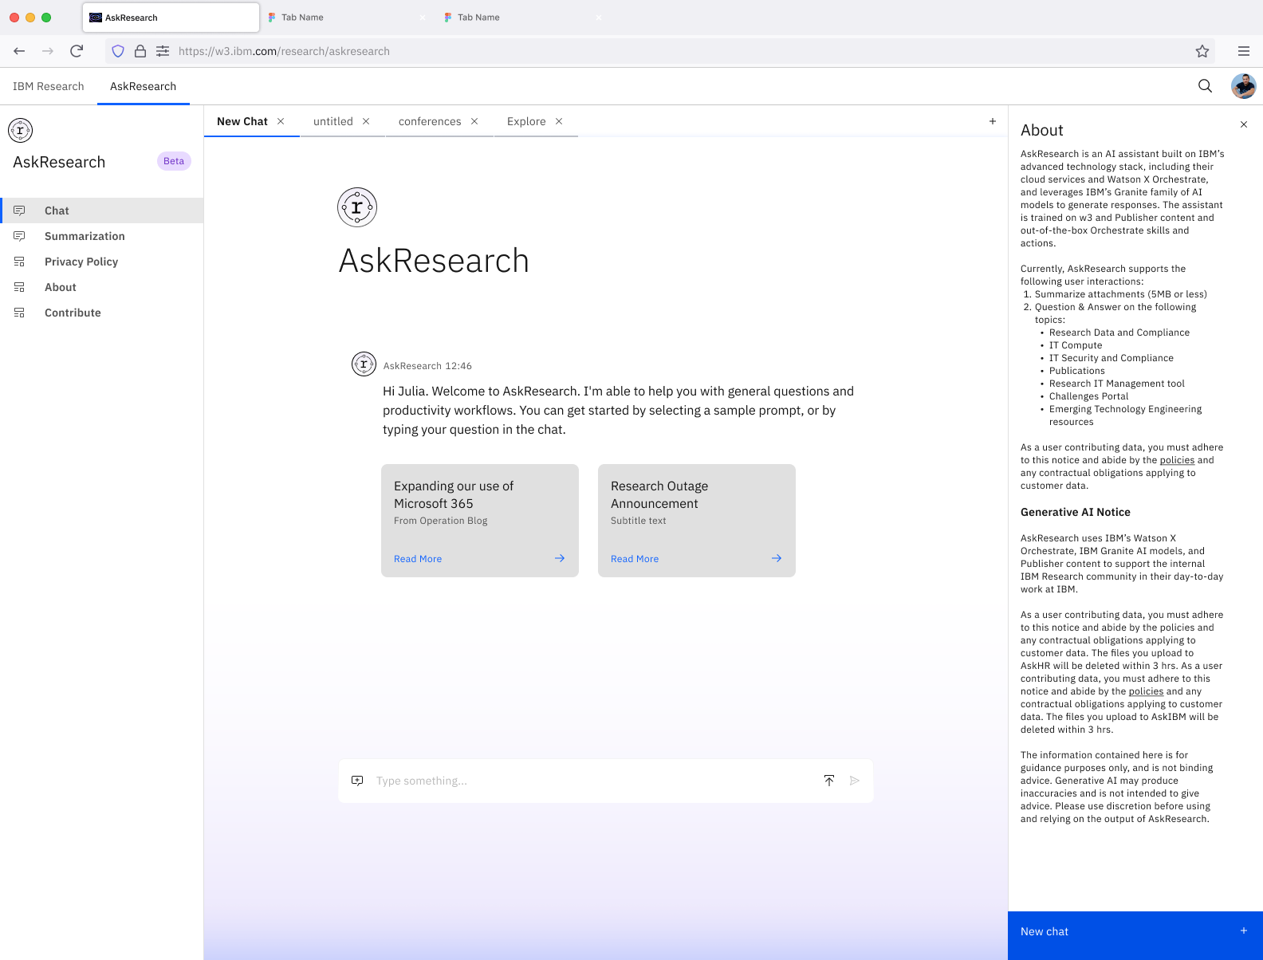Click Read More on Research Outage card

pos(635,559)
